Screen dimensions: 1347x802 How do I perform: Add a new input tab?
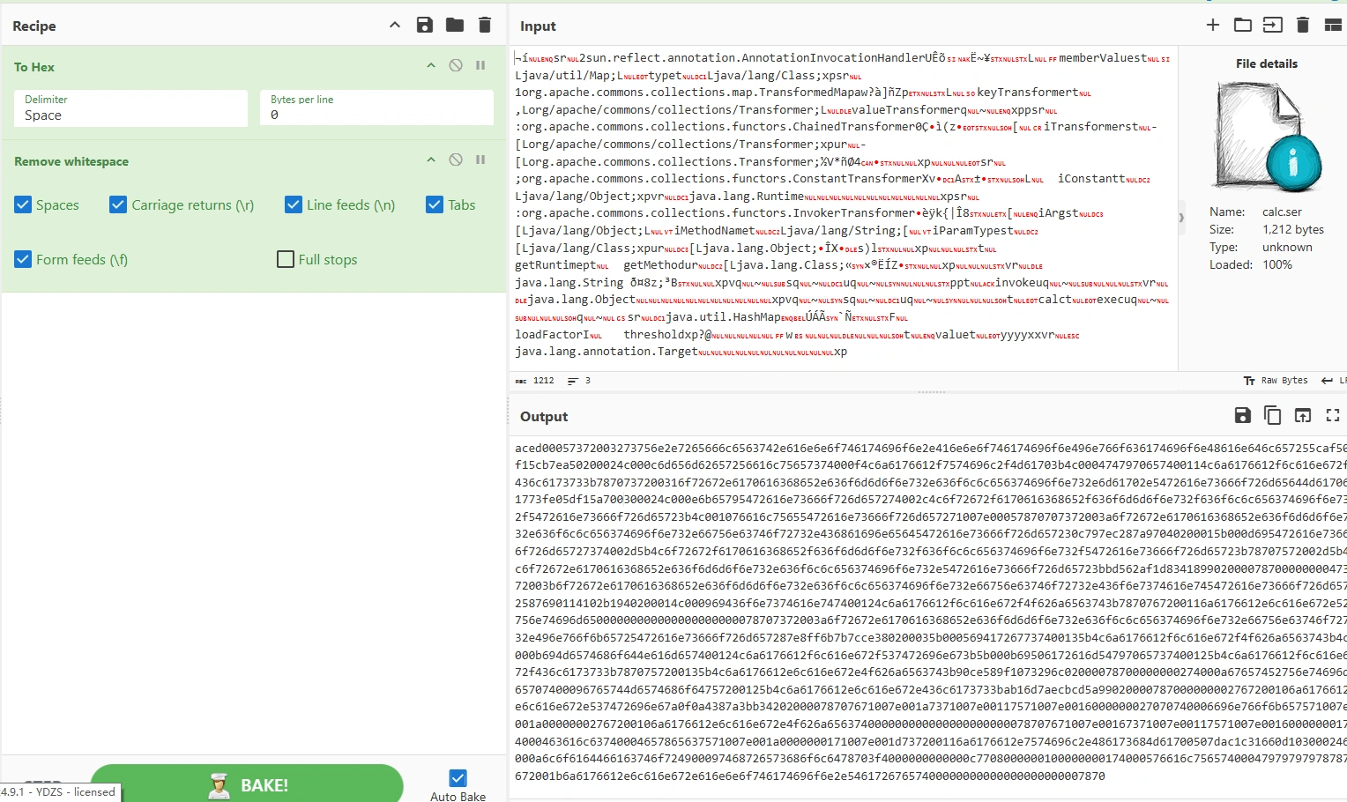coord(1213,25)
